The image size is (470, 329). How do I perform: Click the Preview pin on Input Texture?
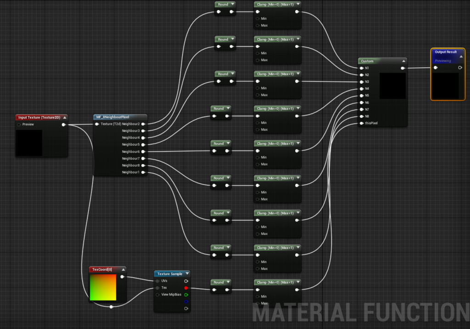point(19,125)
